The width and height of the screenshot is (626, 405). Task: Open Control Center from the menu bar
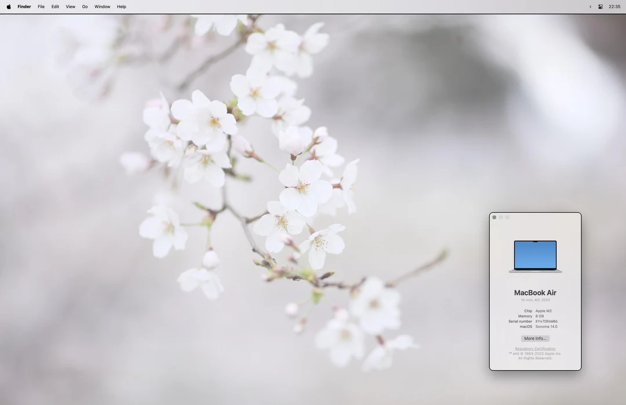pos(600,6)
